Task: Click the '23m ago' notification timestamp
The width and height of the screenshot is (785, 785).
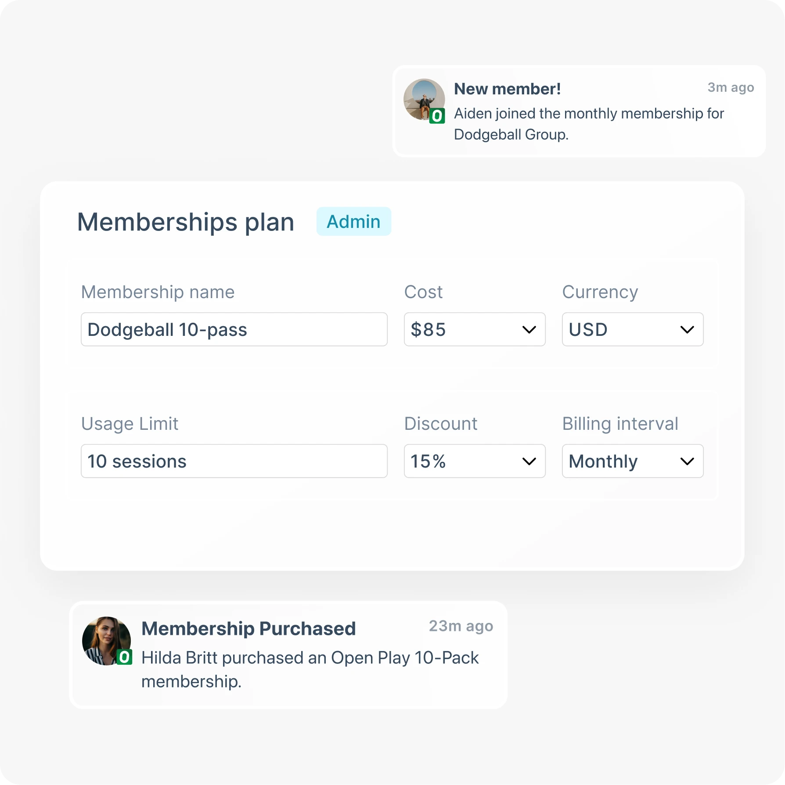Action: point(461,626)
